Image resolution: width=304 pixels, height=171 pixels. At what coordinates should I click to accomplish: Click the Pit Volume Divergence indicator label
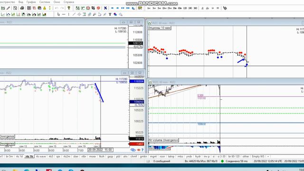tap(163, 140)
